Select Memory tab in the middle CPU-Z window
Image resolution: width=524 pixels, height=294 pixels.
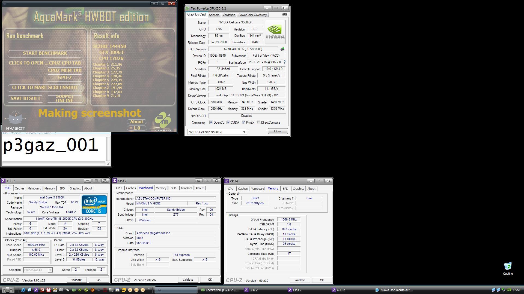coord(161,188)
